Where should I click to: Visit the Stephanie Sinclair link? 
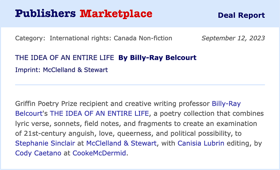tap(45, 143)
